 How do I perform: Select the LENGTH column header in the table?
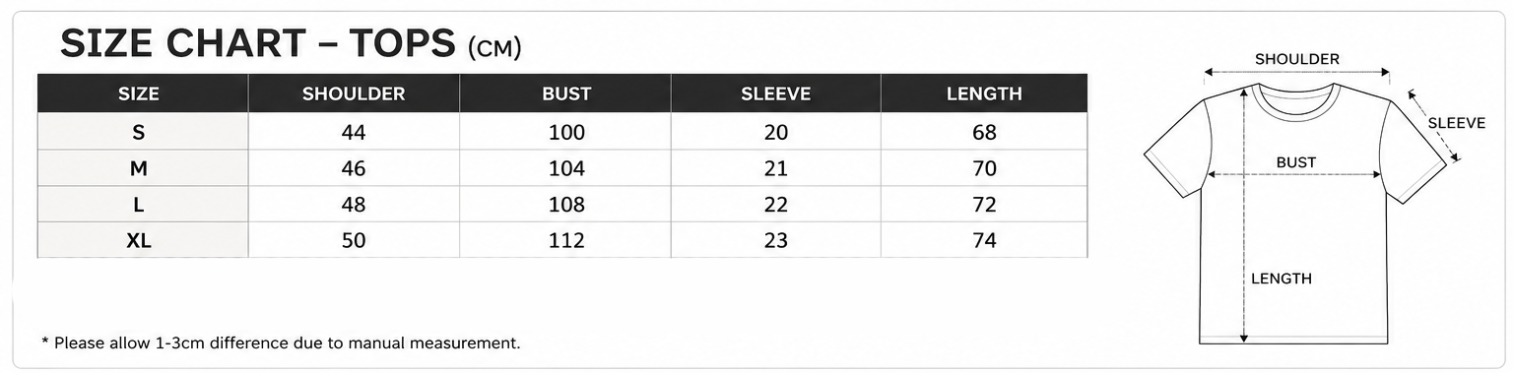(x=985, y=93)
